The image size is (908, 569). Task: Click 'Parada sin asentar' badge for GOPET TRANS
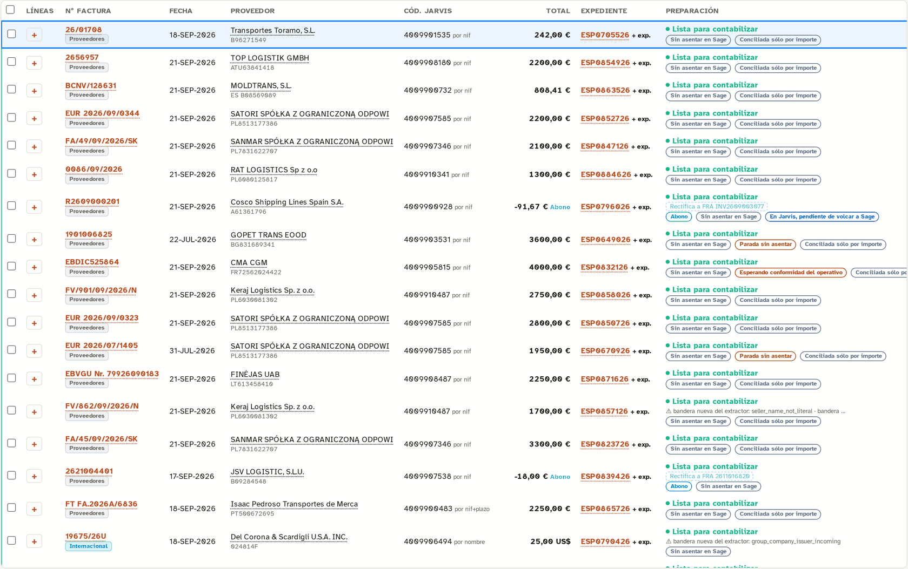pos(765,245)
